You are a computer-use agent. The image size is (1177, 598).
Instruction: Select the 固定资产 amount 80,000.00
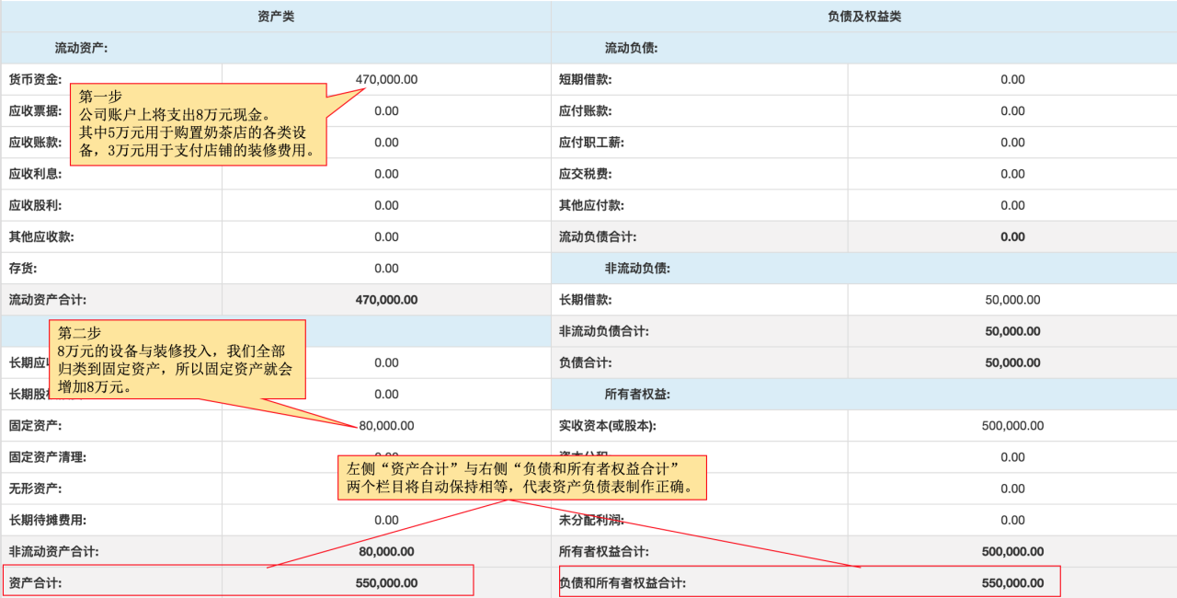pos(386,426)
